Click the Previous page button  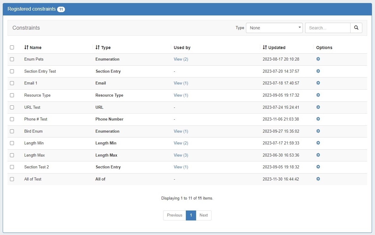click(175, 215)
